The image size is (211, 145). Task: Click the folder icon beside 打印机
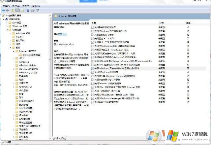coord(13,37)
